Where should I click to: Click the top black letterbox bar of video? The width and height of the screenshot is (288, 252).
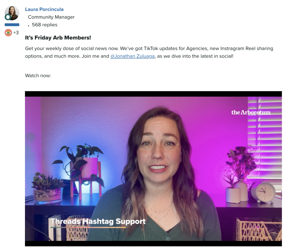153,94
